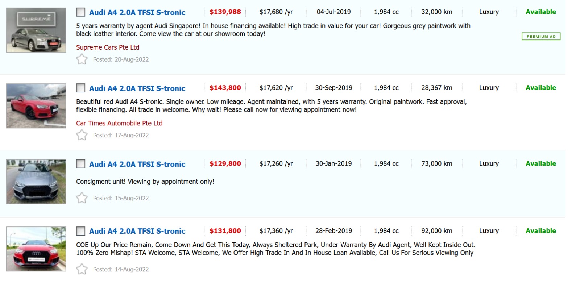Visit the Supreme Cars Pte Ltd dealer link
Viewport: 580px width, 283px height.
108,47
